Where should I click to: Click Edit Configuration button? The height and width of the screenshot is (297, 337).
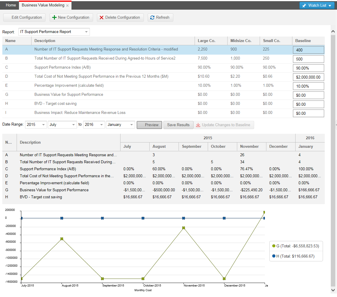pyautogui.click(x=25, y=18)
